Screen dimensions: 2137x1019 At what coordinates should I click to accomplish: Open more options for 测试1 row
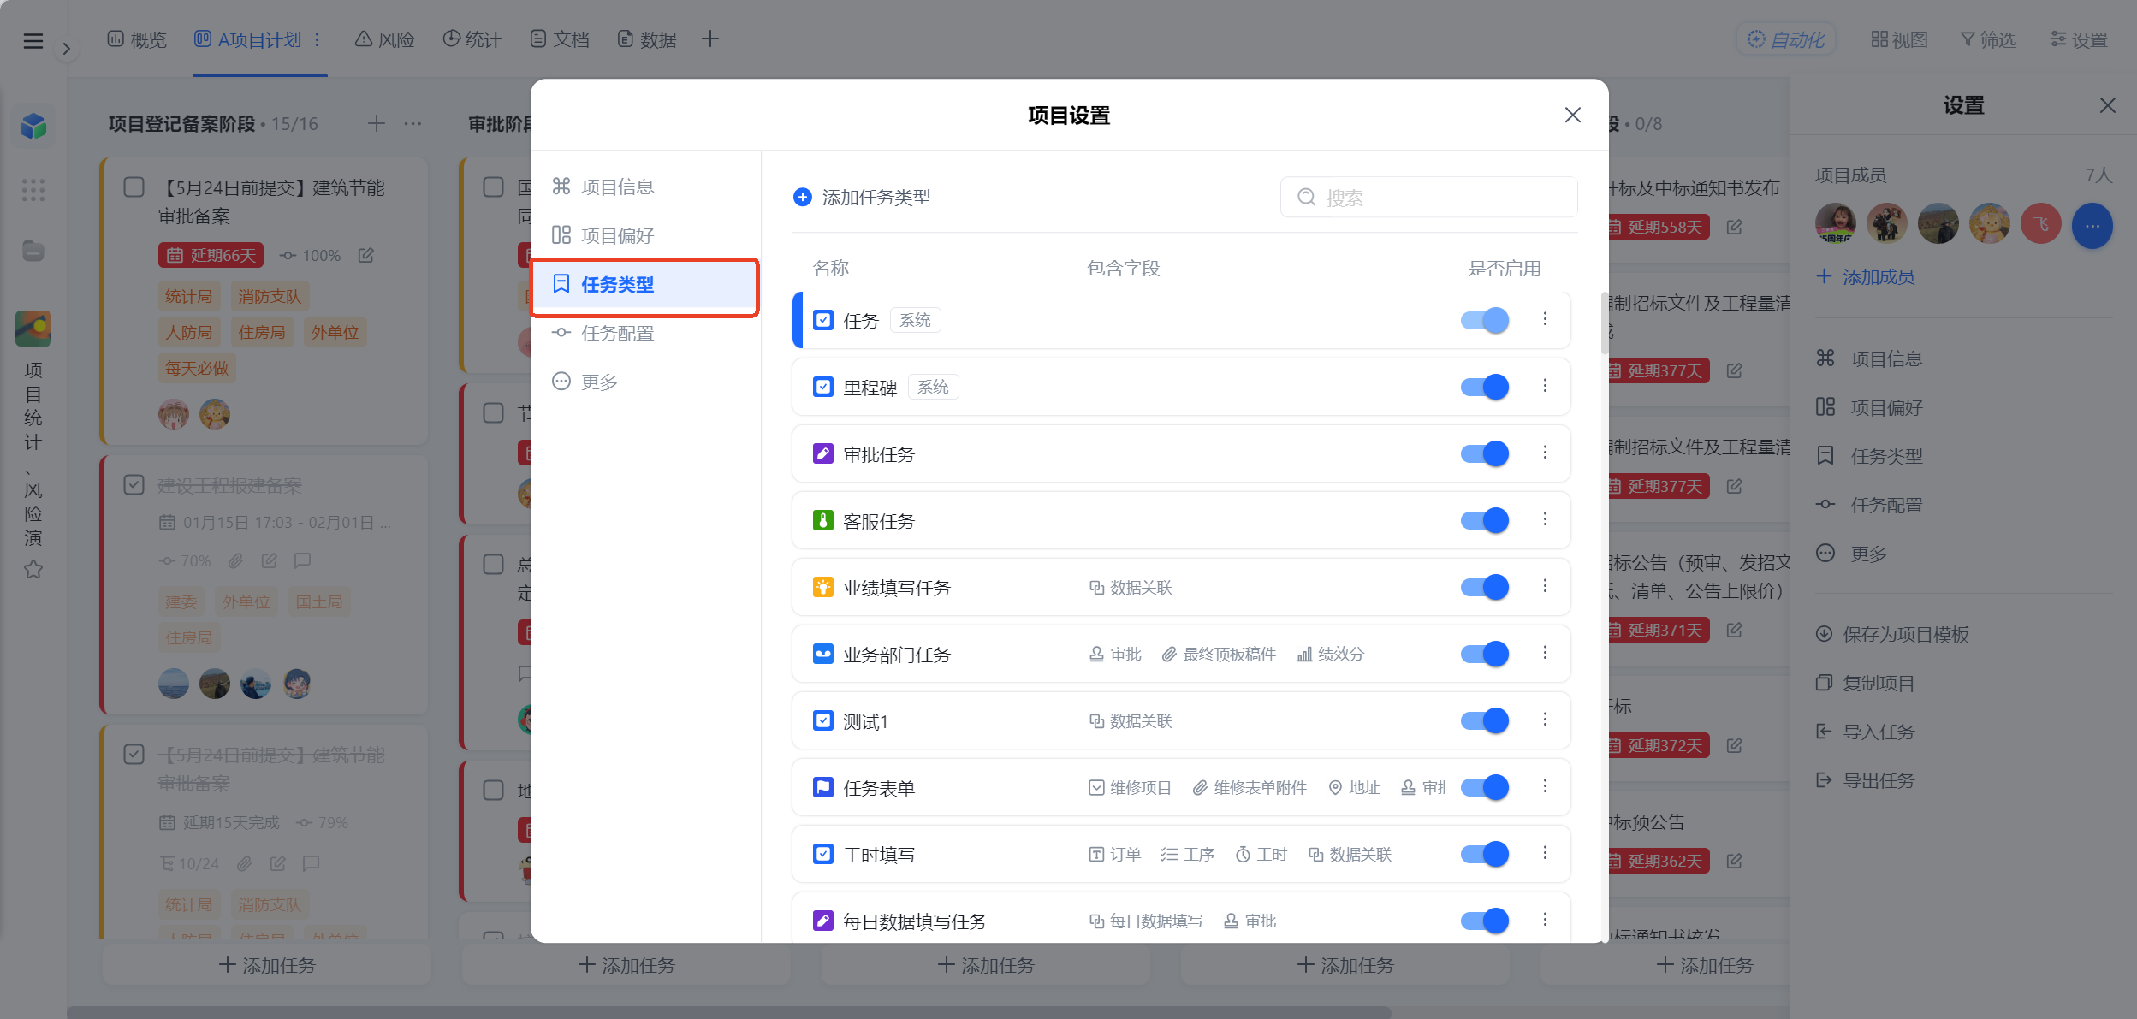coord(1545,720)
